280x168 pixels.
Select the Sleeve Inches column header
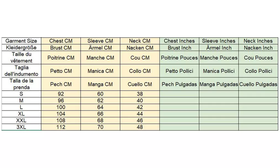219,41
